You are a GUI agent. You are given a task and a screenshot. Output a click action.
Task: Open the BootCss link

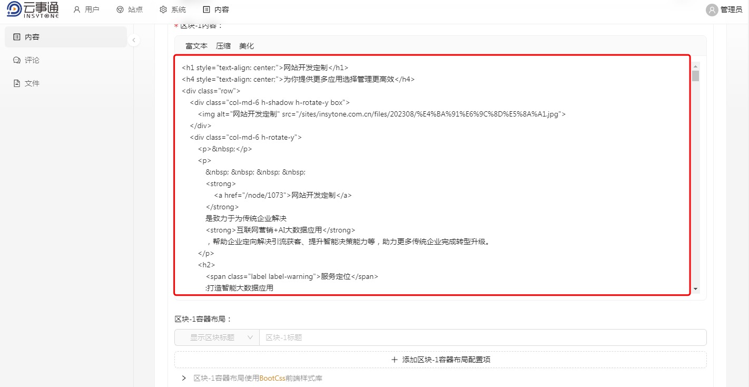tap(273, 378)
